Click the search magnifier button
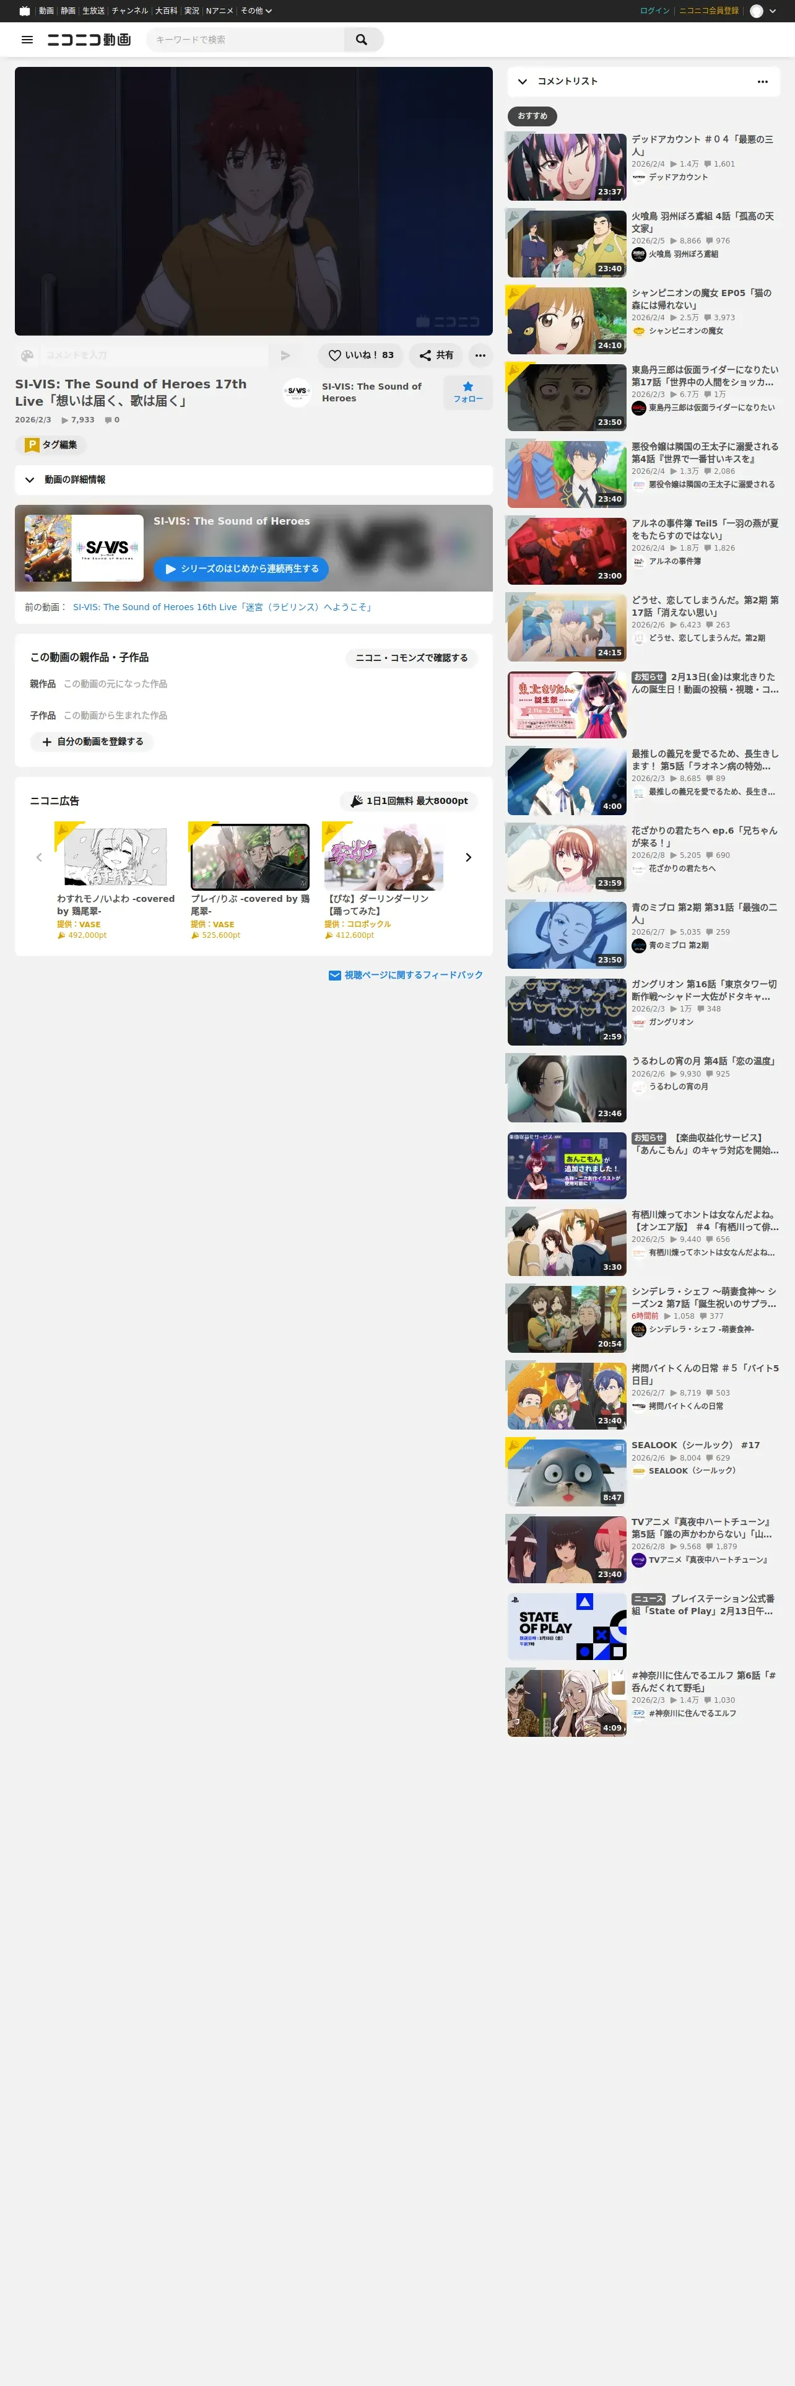The width and height of the screenshot is (795, 2386). [362, 40]
